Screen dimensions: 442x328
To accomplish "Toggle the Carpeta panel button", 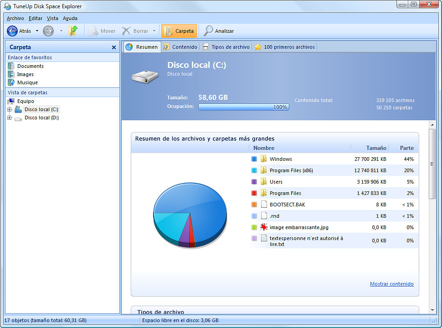I will 179,31.
